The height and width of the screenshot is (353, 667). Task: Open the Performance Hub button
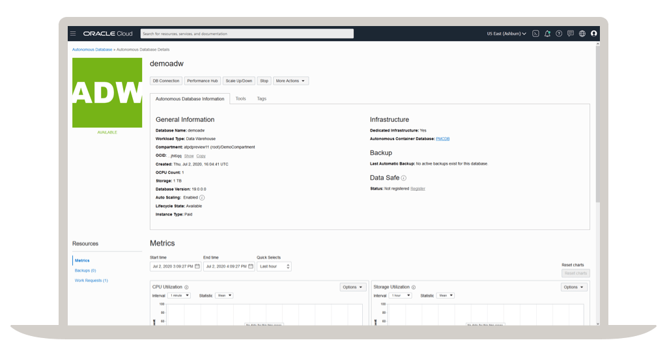(203, 81)
